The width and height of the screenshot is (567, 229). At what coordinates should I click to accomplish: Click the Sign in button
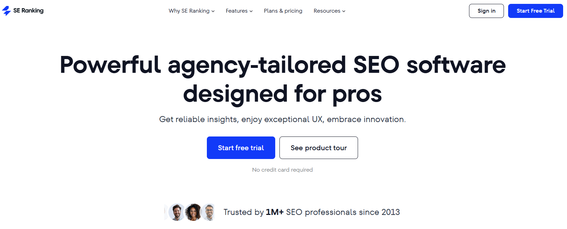pos(486,11)
